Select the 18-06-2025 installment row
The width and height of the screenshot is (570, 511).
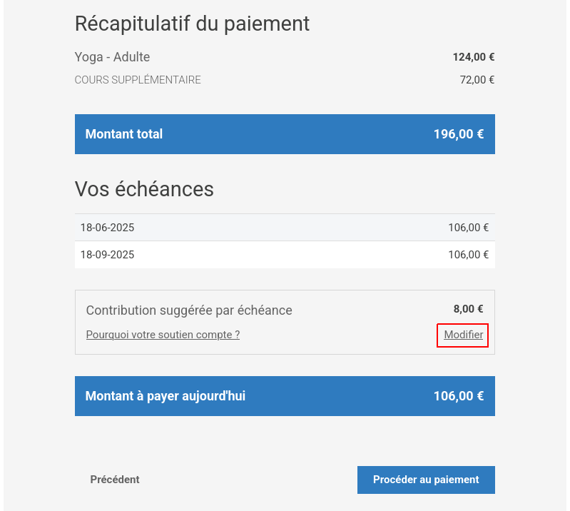[285, 228]
